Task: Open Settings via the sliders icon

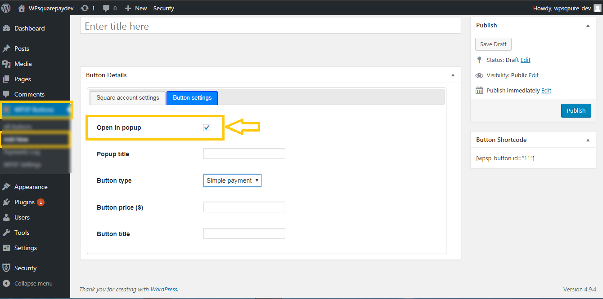Action: coord(6,248)
